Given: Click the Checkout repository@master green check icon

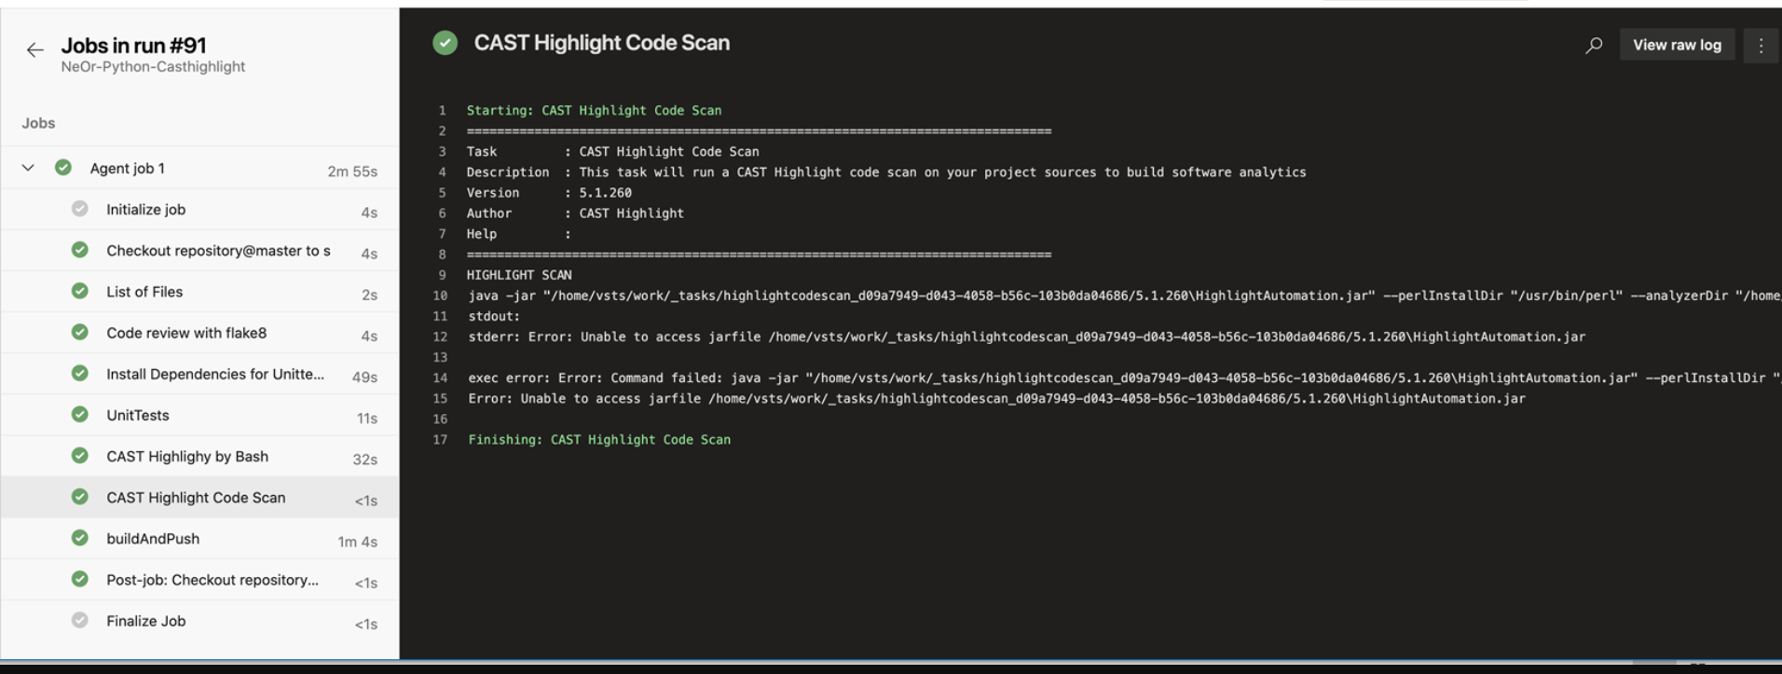Looking at the screenshot, I should 80,250.
